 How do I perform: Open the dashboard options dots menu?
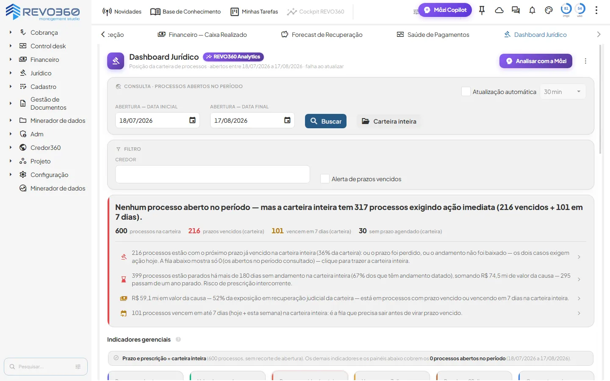click(585, 61)
